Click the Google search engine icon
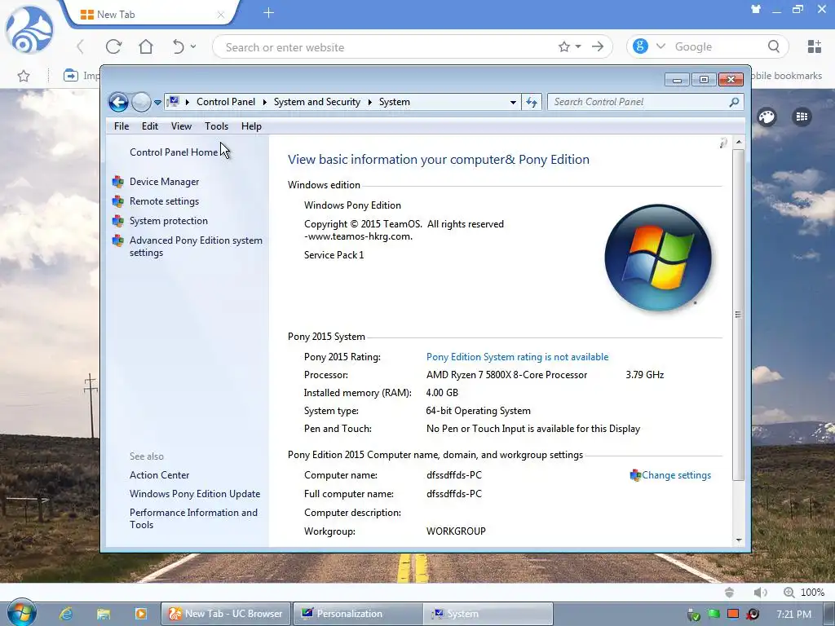835x626 pixels. (x=640, y=46)
